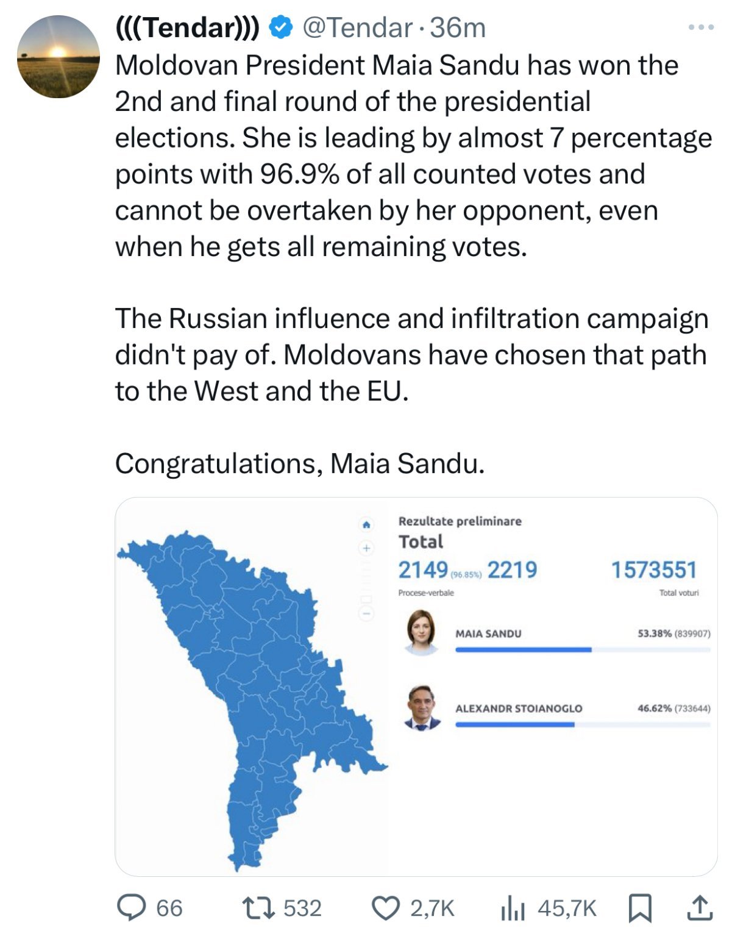Open the (((Tendar))) display name profile
Screen dimensions: 735x936
click(188, 28)
